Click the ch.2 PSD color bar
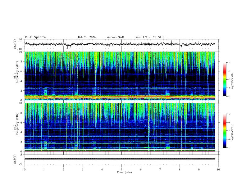The width and height of the screenshot is (246, 190). click(225, 131)
